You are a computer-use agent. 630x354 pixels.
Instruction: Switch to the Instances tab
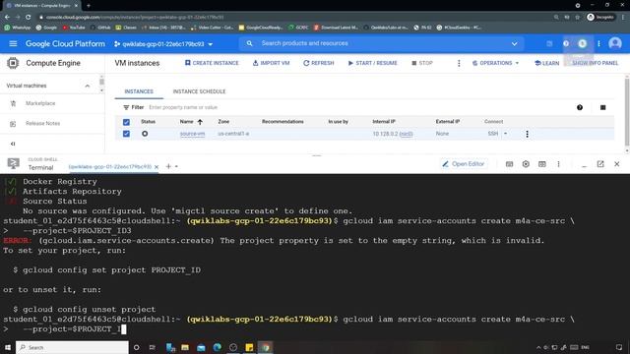click(139, 91)
